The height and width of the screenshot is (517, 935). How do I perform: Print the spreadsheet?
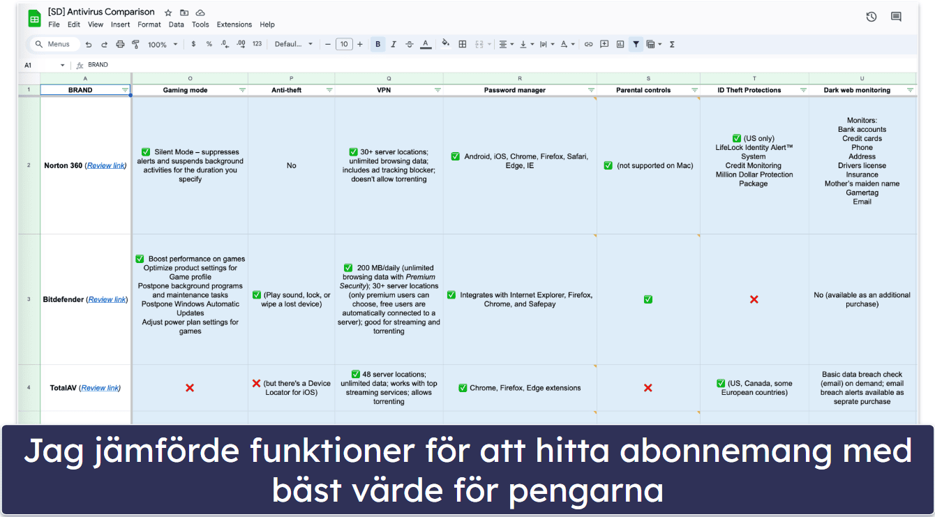coord(120,44)
